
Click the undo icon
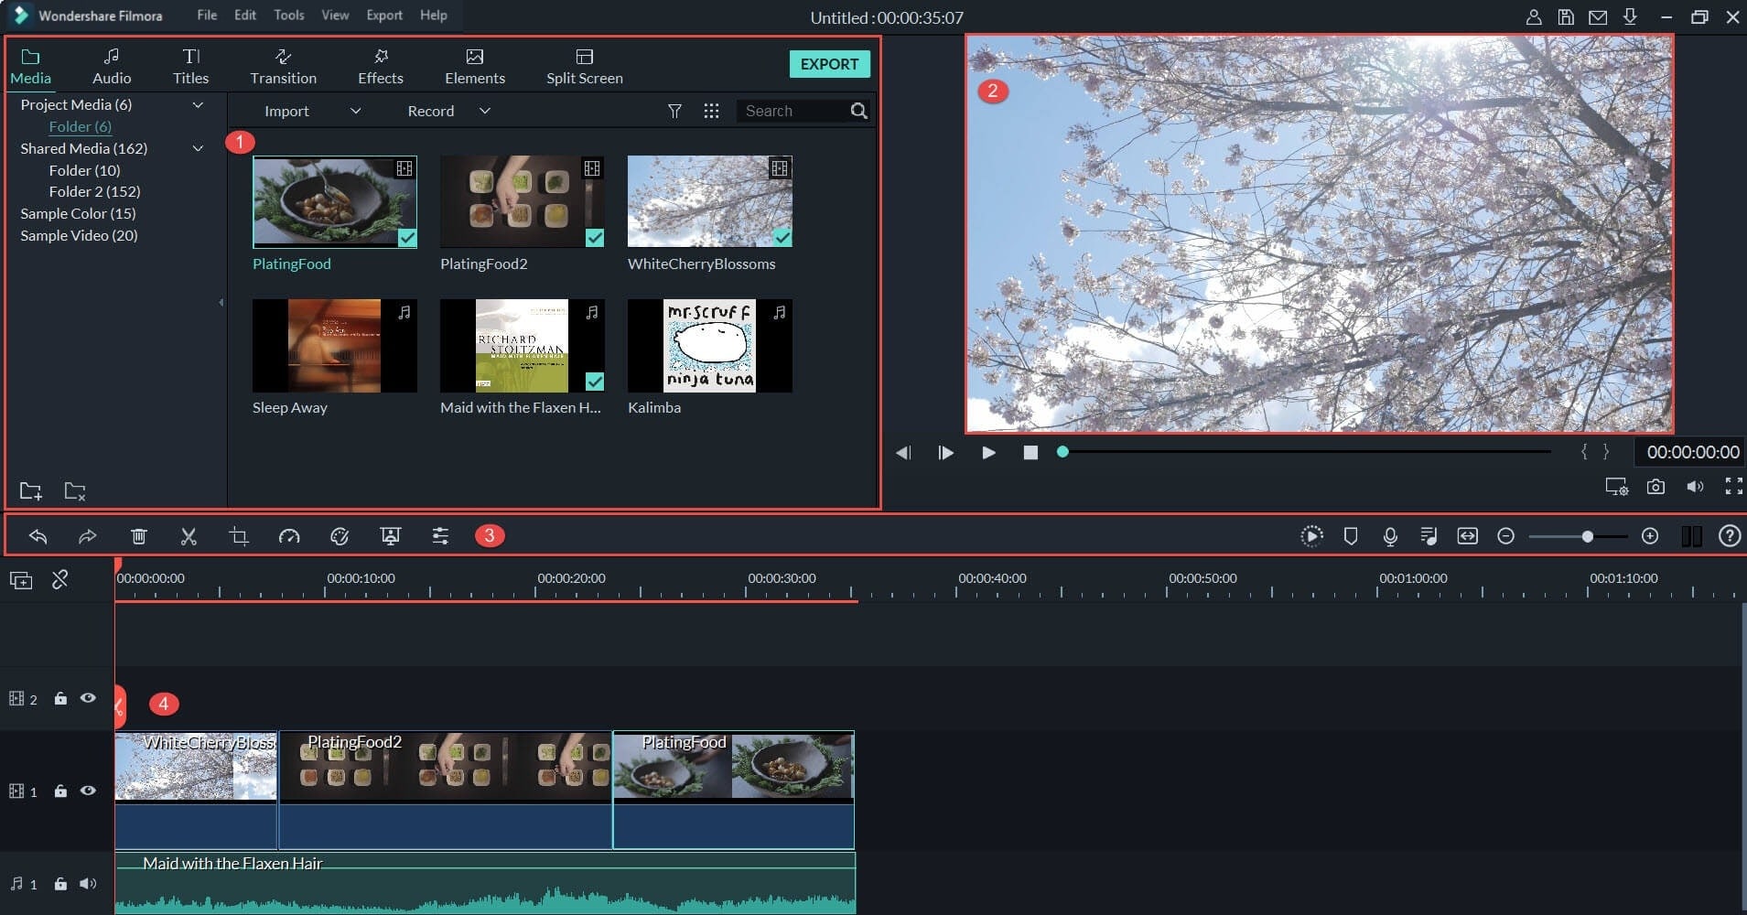[38, 535]
